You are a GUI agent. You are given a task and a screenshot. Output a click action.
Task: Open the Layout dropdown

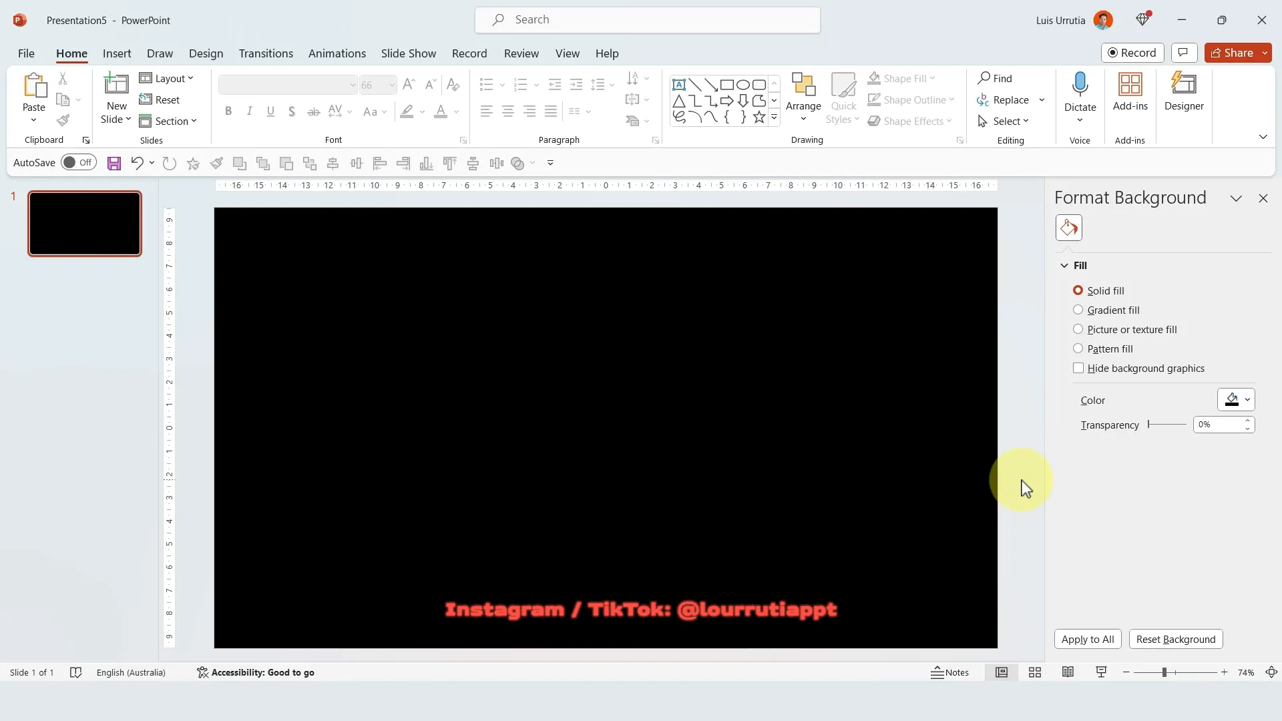coord(167,78)
